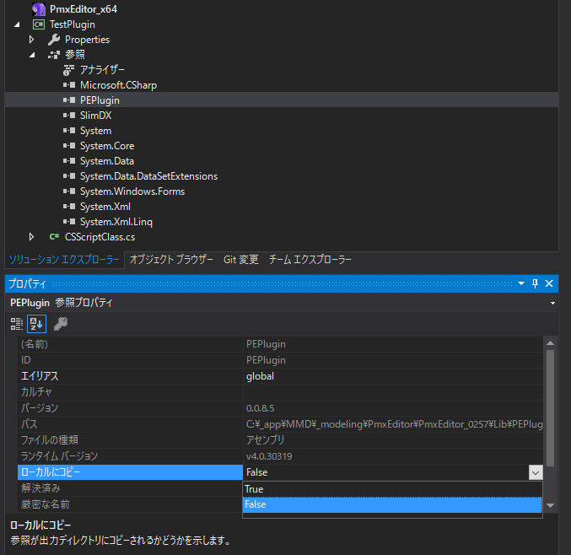This screenshot has width=571, height=555.
Task: Choose True in the dropdown list
Action: [x=392, y=489]
